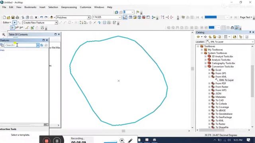Click the Create Features search field
The height and width of the screenshot is (143, 255).
20,45
